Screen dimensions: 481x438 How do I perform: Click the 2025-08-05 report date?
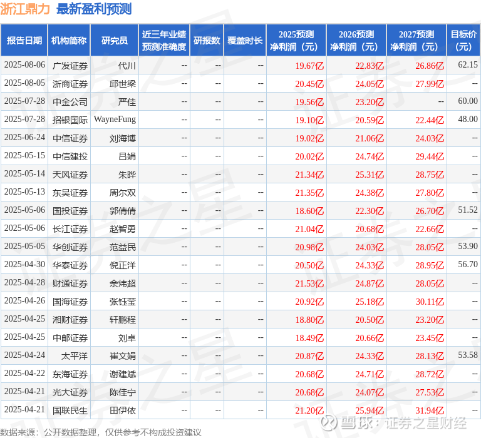[x=24, y=83]
